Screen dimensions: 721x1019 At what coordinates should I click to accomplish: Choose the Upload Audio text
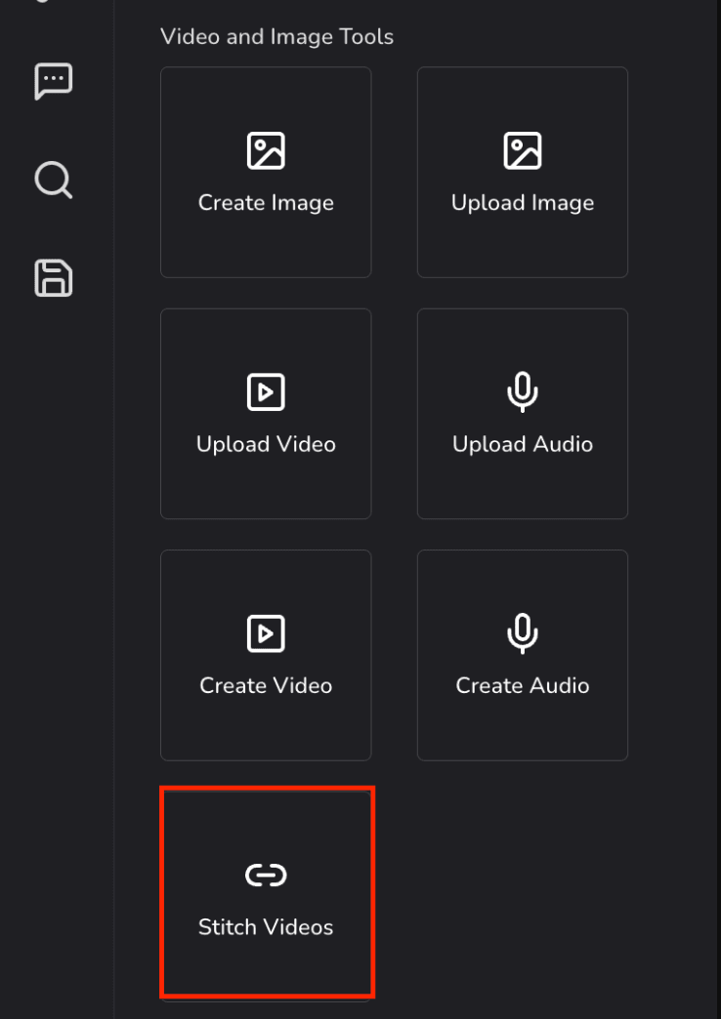(x=523, y=444)
